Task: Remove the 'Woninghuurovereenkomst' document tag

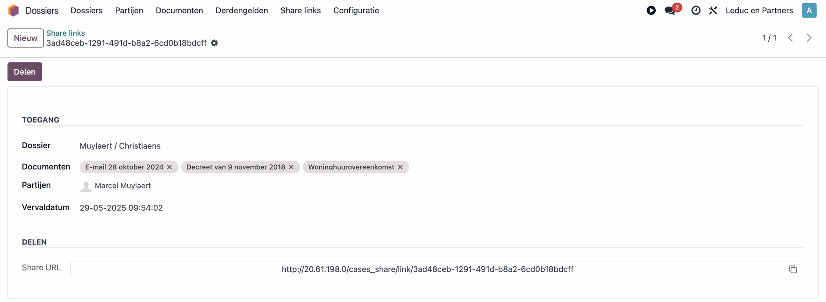Action: (x=400, y=167)
